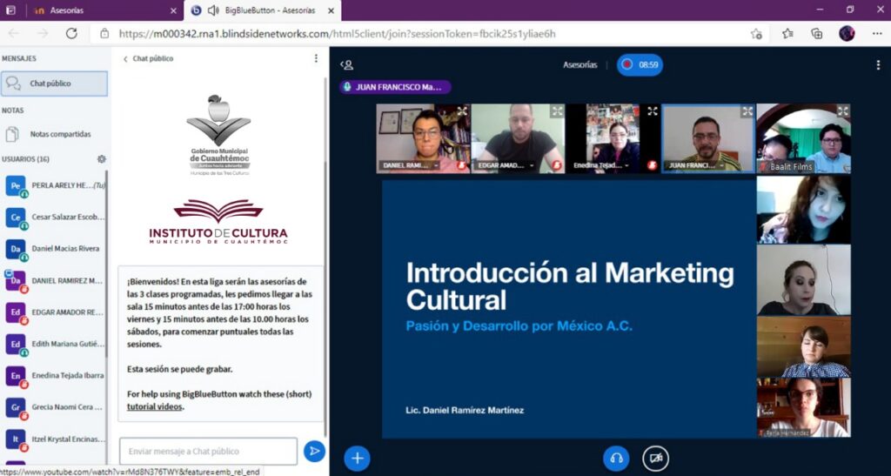This screenshot has width=891, height=476.
Task: Toggle the user list visibility icon
Action: [x=347, y=64]
